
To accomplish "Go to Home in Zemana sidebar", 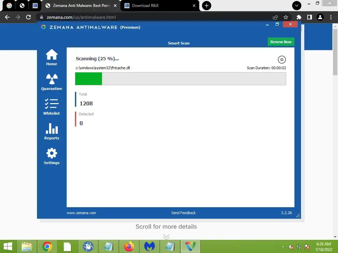I will (x=51, y=57).
